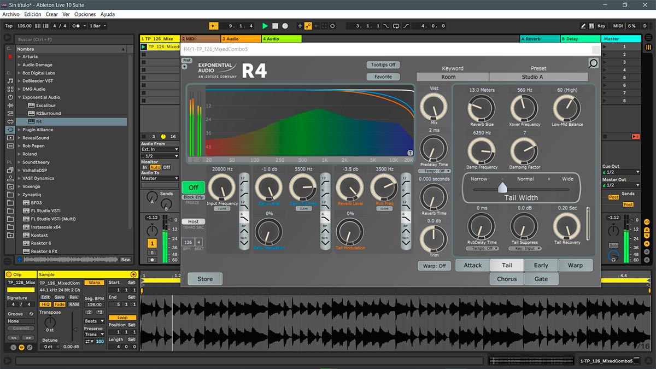The width and height of the screenshot is (656, 369).
Task: Open the Plug-ins category in browser sidebar
Action: [x=9, y=130]
